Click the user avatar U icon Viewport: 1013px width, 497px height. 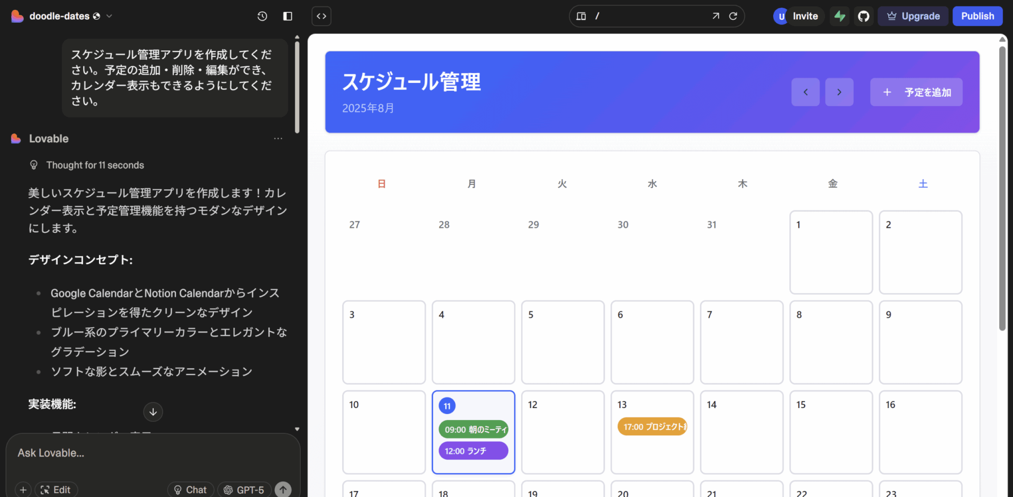click(781, 16)
